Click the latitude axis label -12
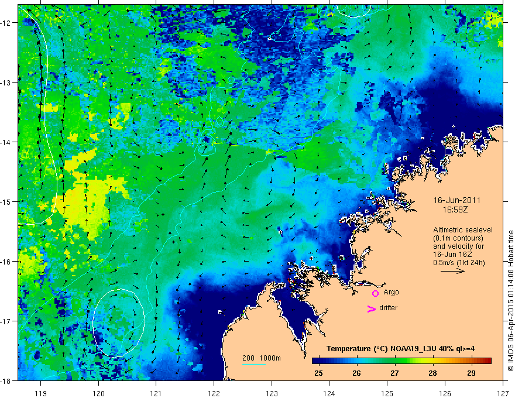 coord(6,23)
